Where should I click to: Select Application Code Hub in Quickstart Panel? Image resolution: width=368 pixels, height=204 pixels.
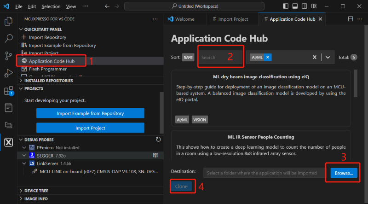(x=57, y=61)
